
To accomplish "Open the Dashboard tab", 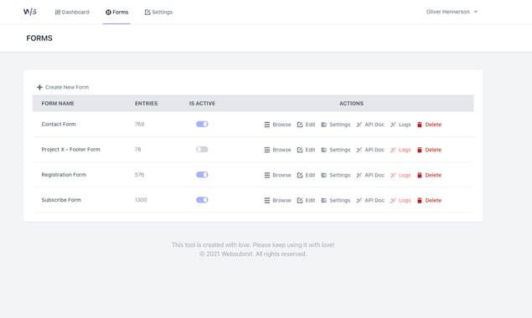I will pos(72,13).
